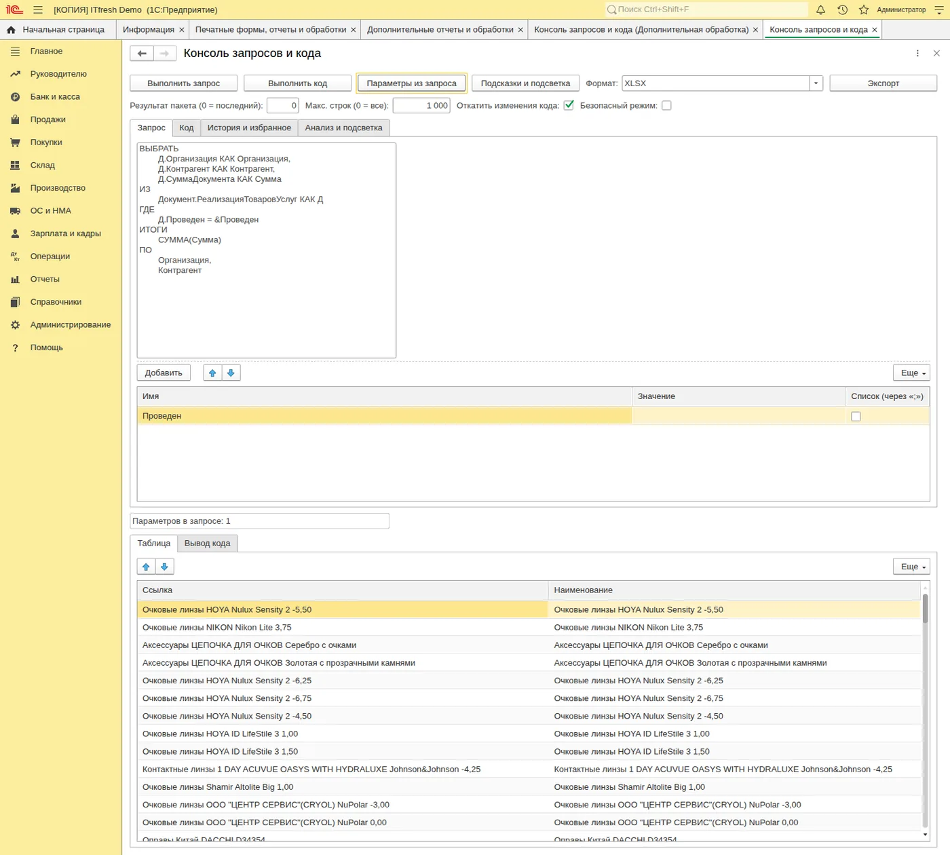The image size is (950, 855).
Task: Open the service settings icon beside Администратор
Action: 939,9
